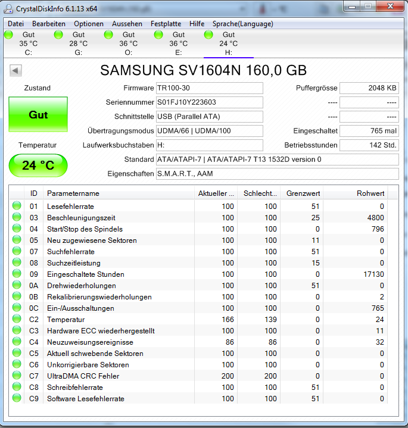Click status icon for Software Lesefehlerrate

[x=17, y=398]
